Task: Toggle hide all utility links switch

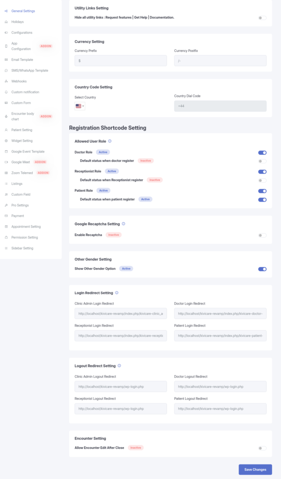Action: (262, 18)
